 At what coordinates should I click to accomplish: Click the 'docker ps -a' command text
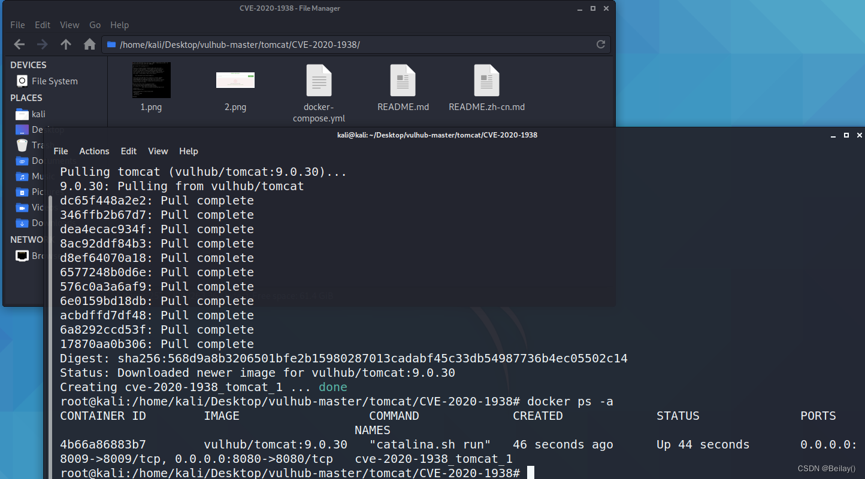(x=570, y=401)
